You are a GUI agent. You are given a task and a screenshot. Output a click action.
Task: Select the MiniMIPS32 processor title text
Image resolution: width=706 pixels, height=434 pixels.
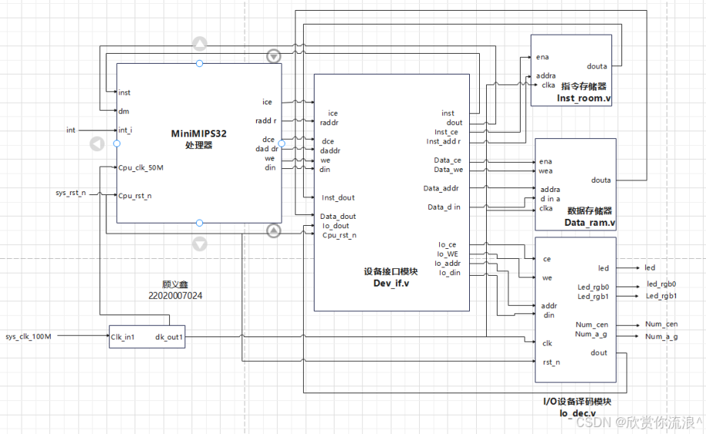[x=198, y=139]
